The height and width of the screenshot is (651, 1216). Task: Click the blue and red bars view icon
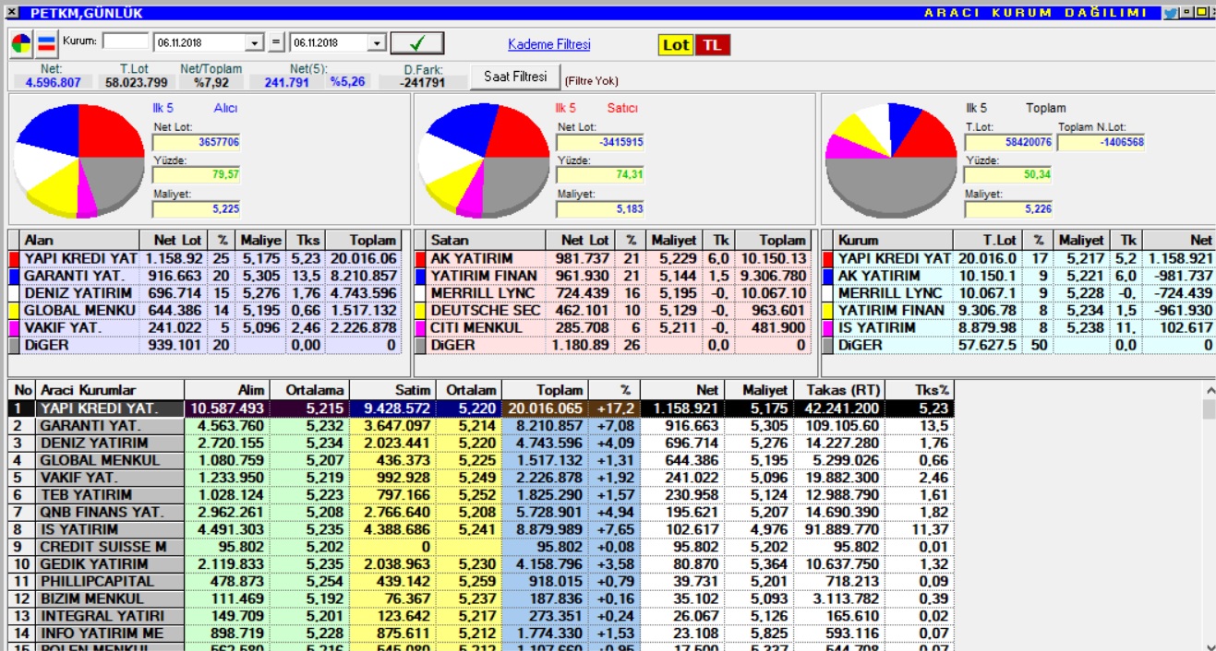(46, 43)
